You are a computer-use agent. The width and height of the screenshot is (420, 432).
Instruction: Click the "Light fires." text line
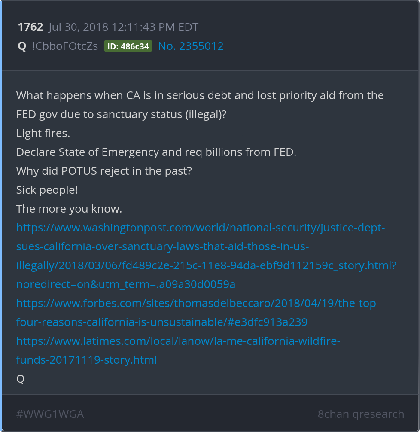point(43,133)
